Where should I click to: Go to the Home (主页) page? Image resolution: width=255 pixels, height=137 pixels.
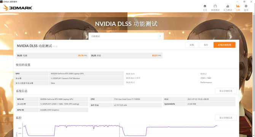pos(205,8)
